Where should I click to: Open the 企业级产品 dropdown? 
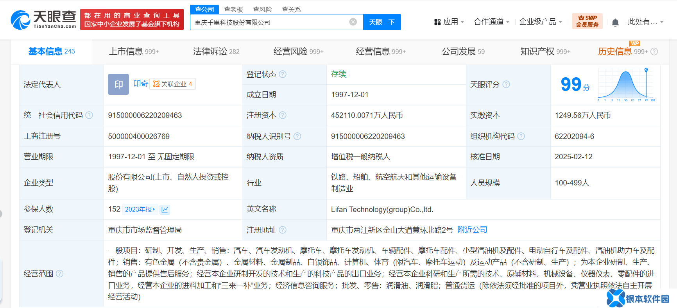[x=540, y=22]
